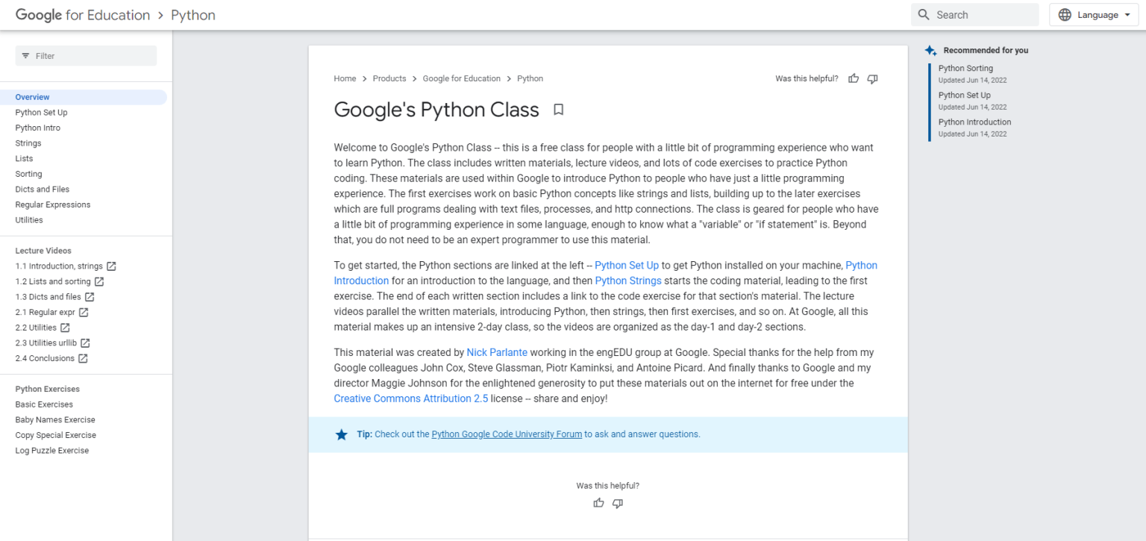Click the Filter box in the sidebar

[x=86, y=55]
